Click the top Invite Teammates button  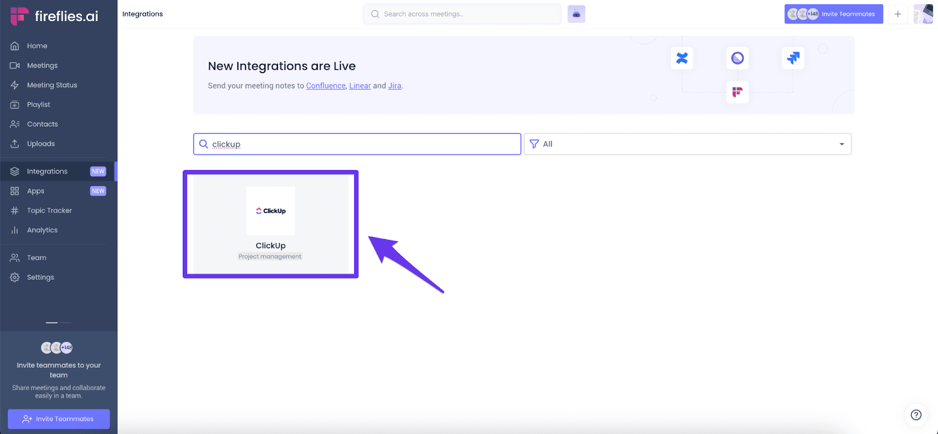(834, 14)
